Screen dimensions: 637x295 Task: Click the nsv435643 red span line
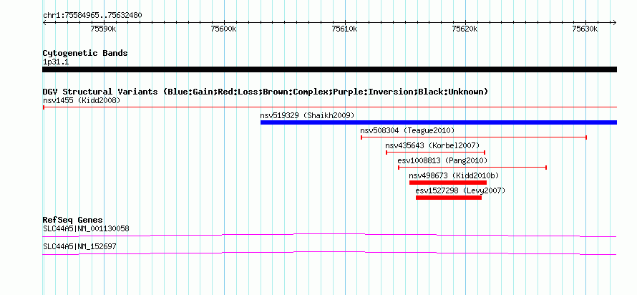tap(435, 153)
